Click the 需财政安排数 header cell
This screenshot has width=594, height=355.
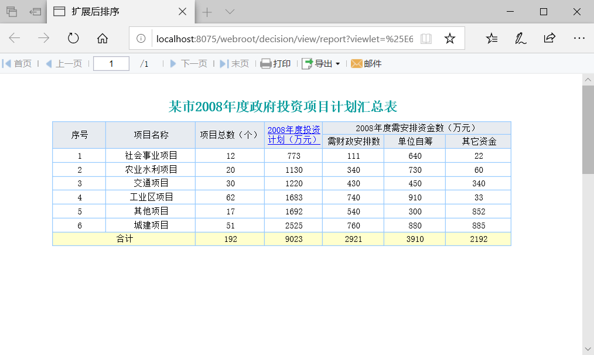(x=353, y=141)
